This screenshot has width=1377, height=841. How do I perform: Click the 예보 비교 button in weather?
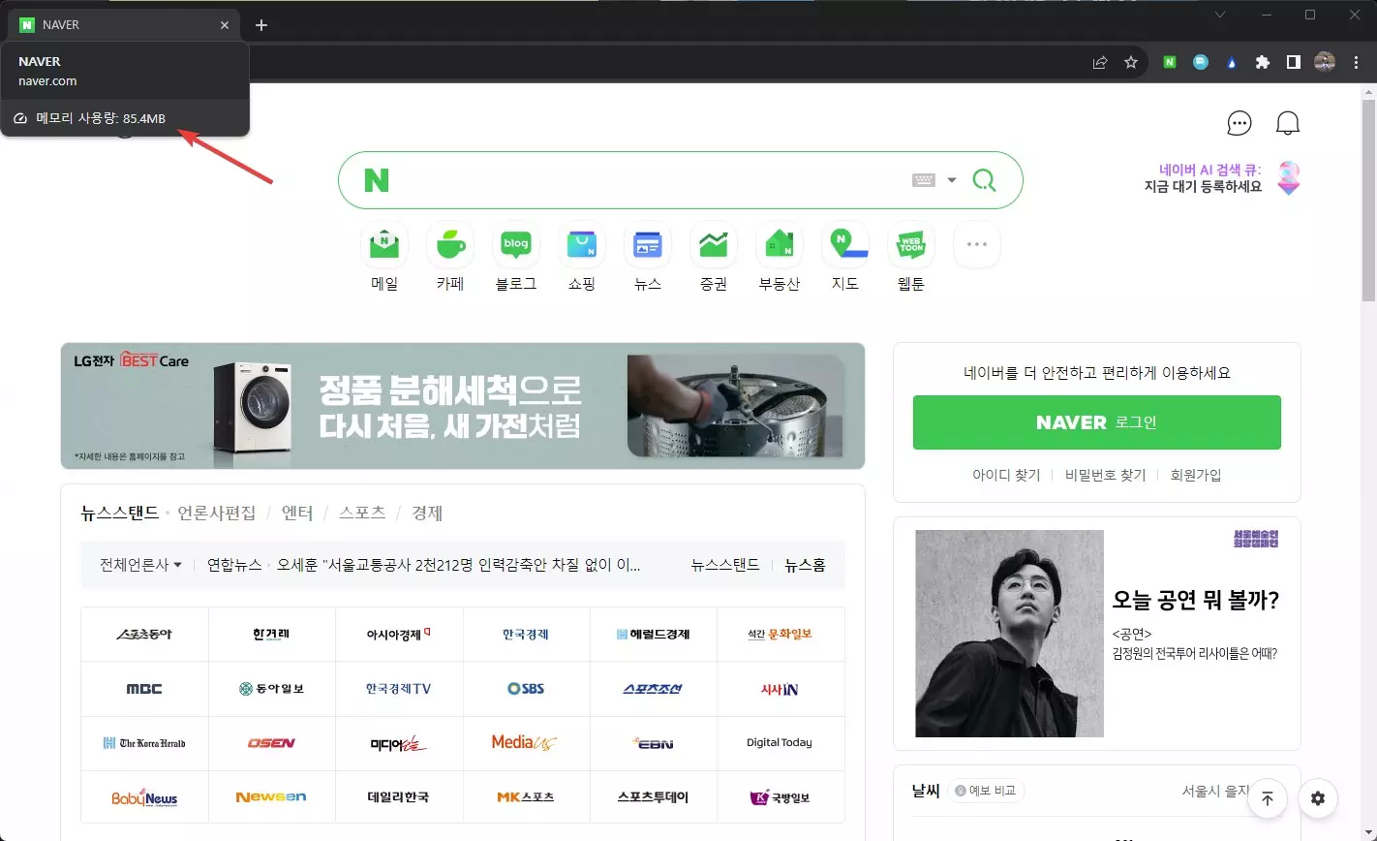point(986,791)
